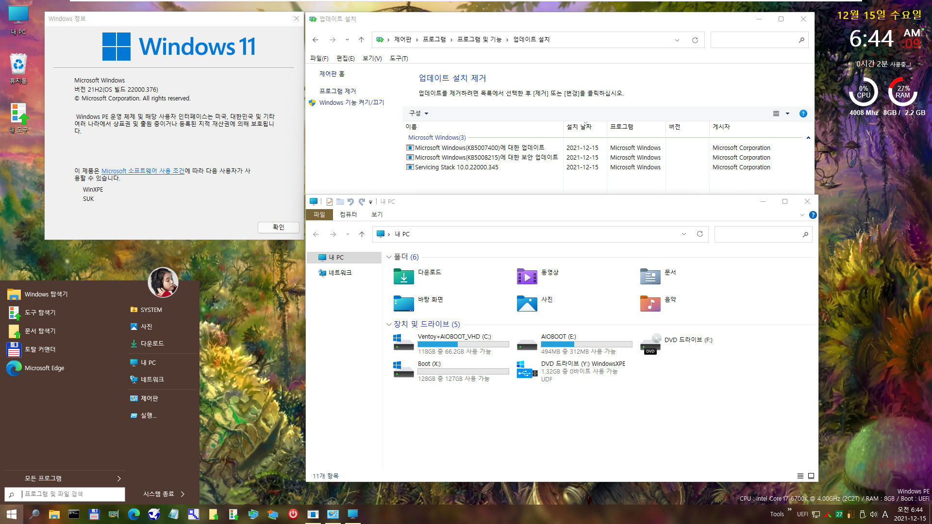
Task: Open the 내 PC desktop icon
Action: coord(18,20)
